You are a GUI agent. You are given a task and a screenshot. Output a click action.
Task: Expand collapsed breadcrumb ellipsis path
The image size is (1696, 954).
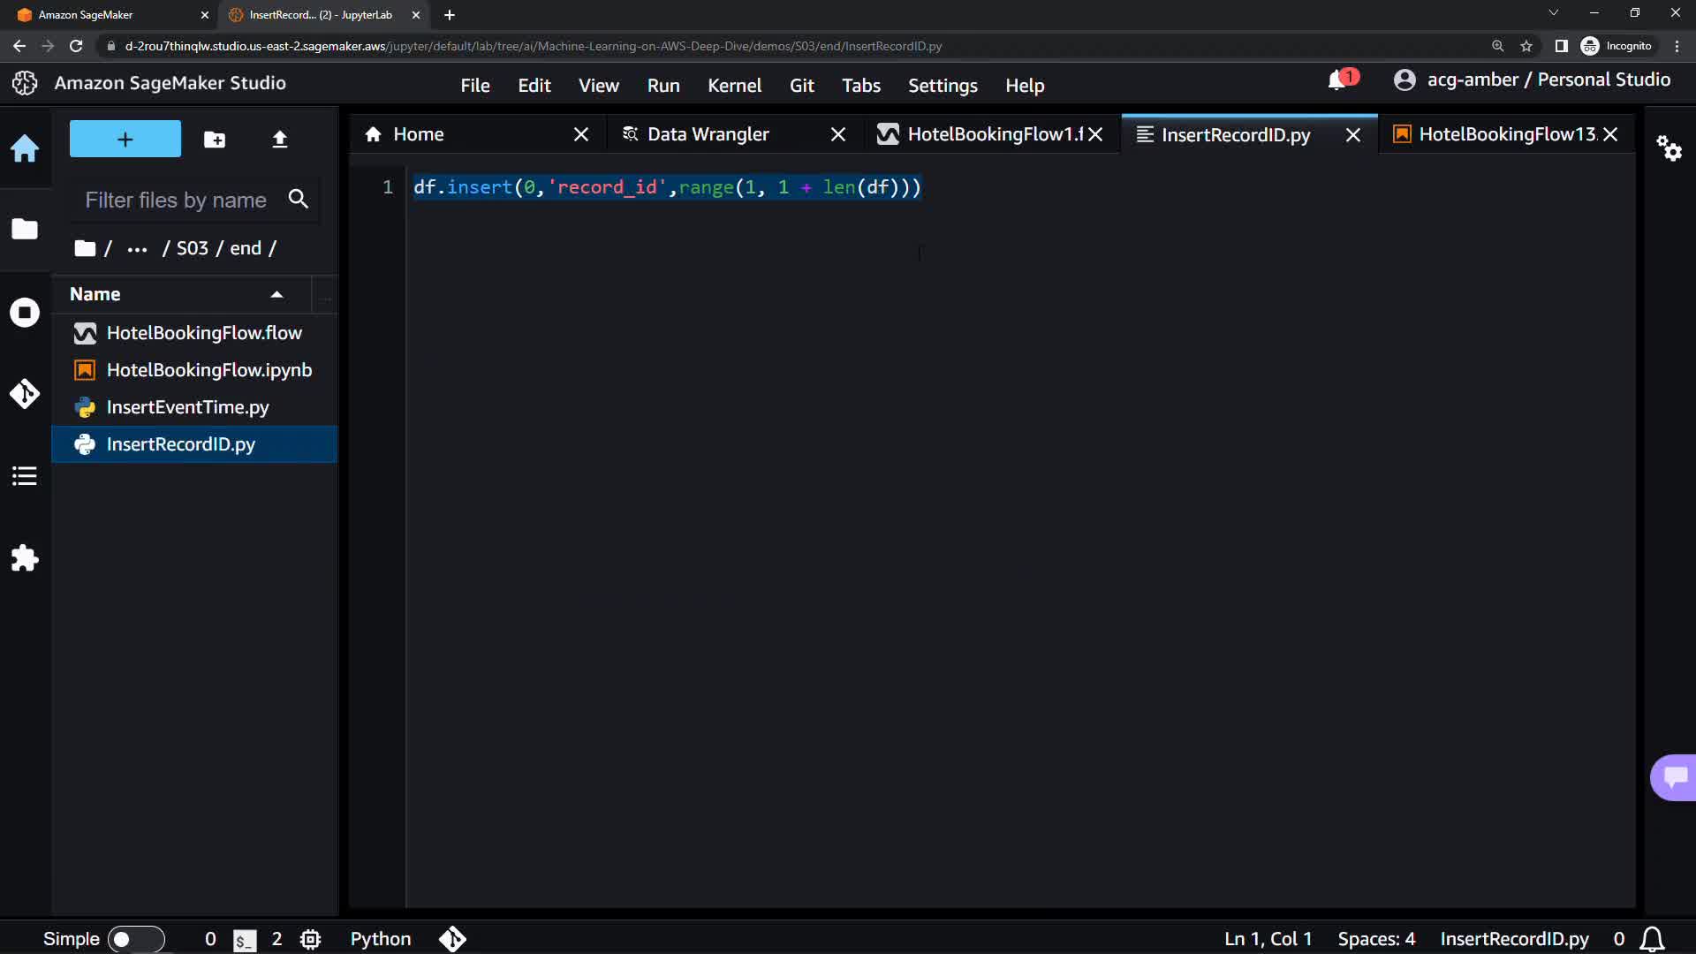click(x=137, y=249)
